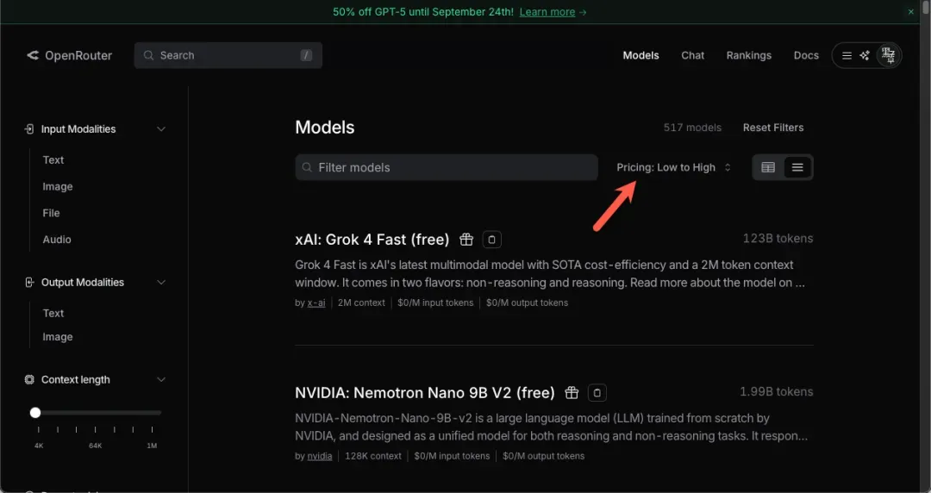The image size is (931, 493).
Task: Toggle the File input modality filter
Action: click(52, 213)
